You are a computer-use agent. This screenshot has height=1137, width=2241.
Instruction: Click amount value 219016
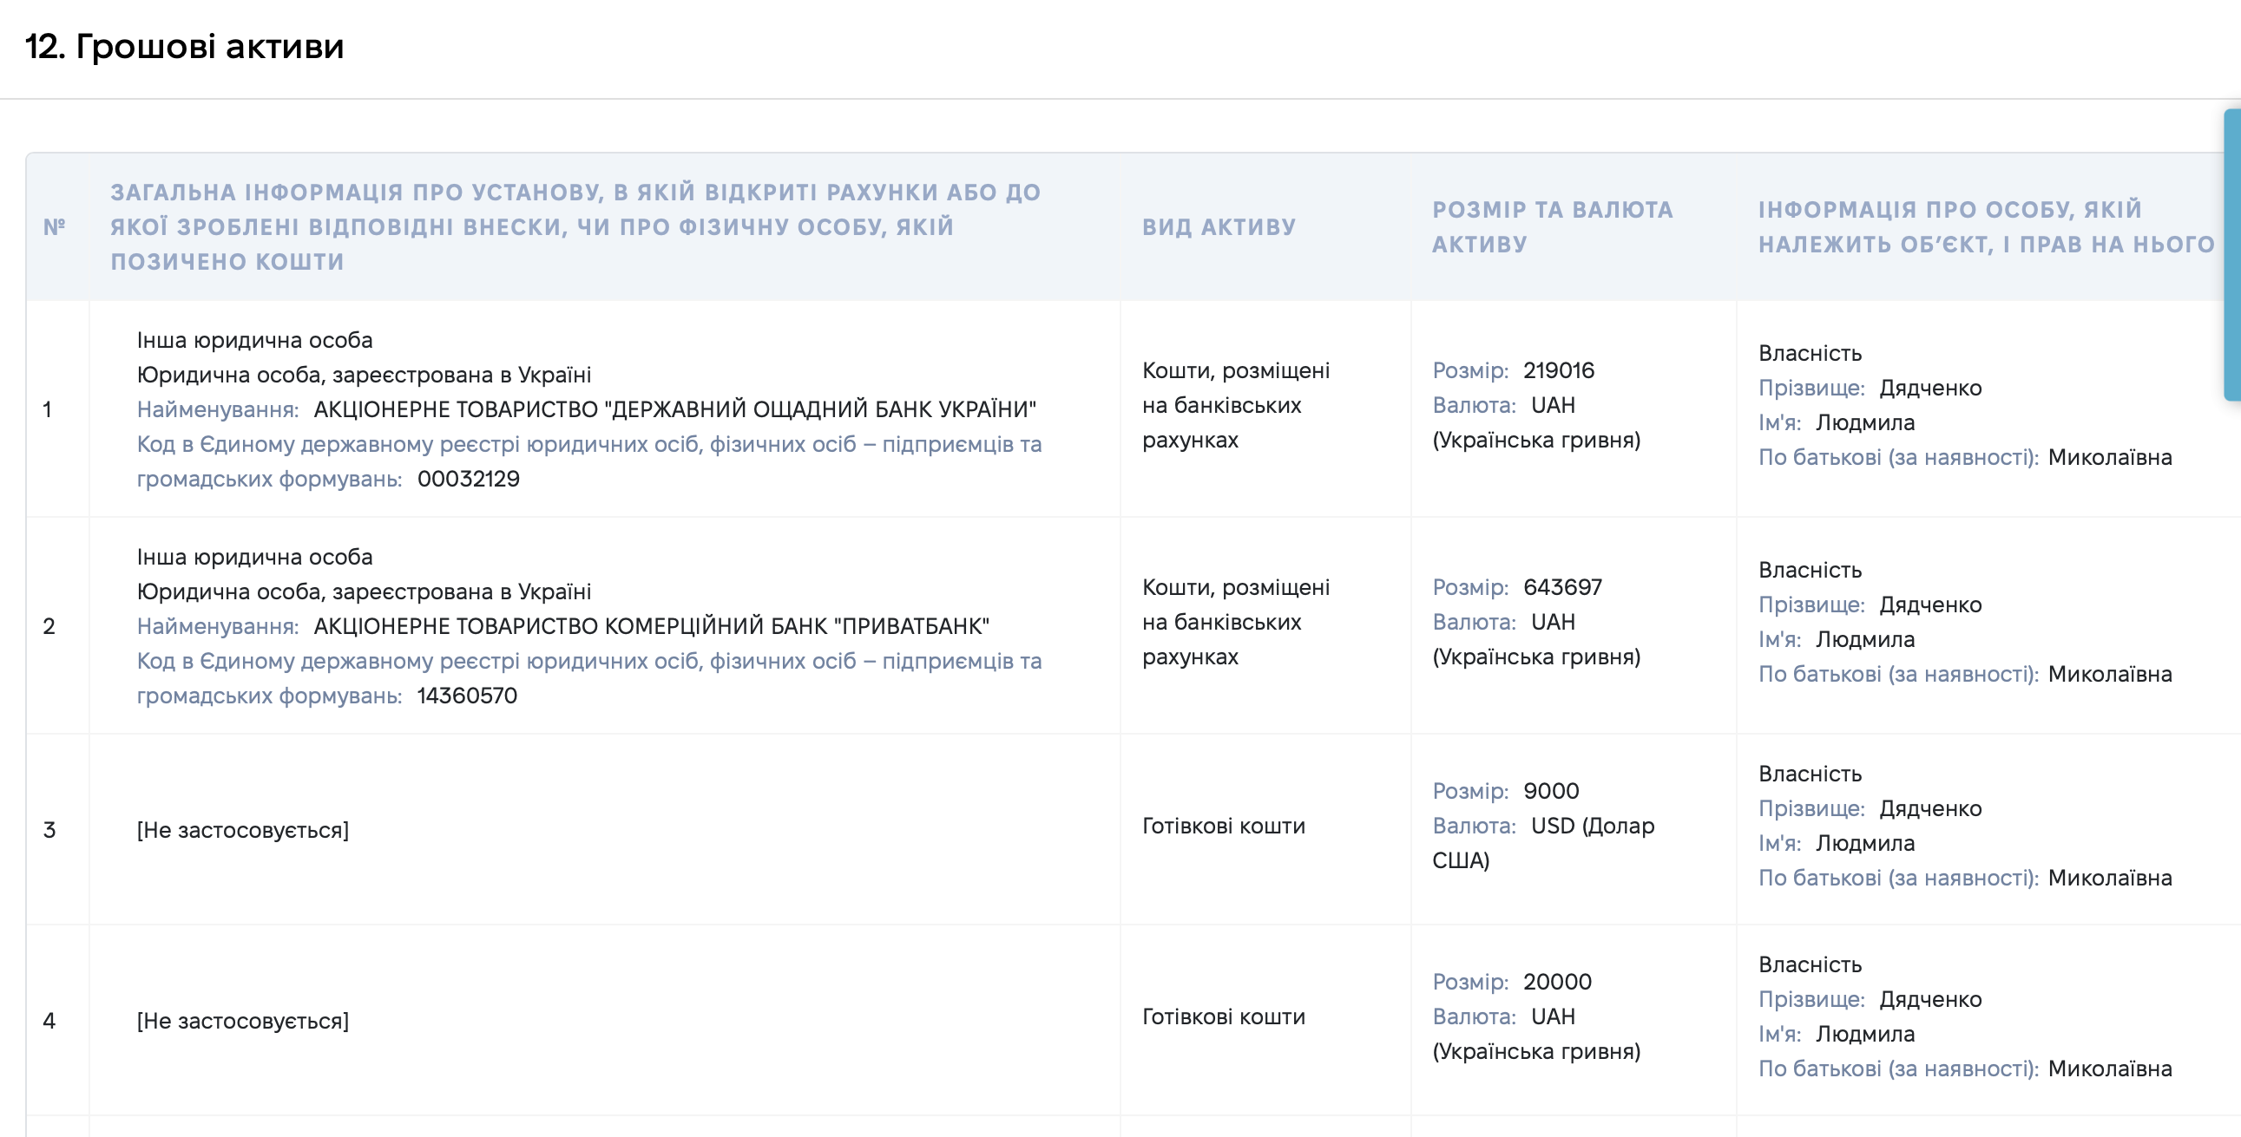[x=1558, y=370]
